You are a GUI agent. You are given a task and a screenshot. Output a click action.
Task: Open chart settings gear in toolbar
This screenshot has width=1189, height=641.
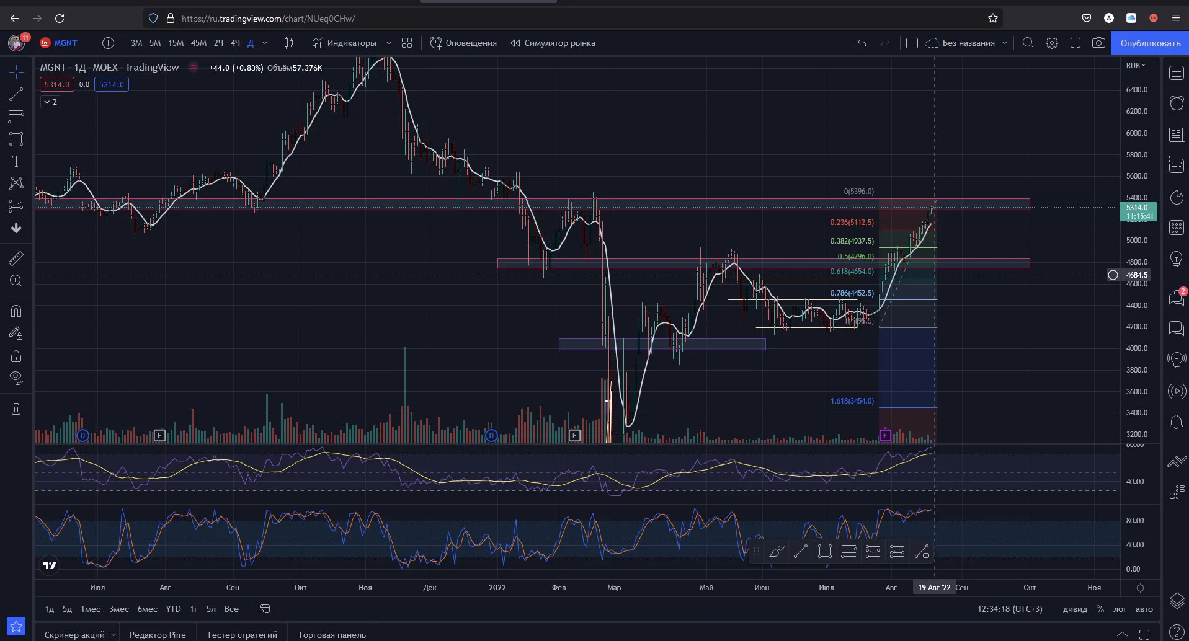pyautogui.click(x=1052, y=43)
